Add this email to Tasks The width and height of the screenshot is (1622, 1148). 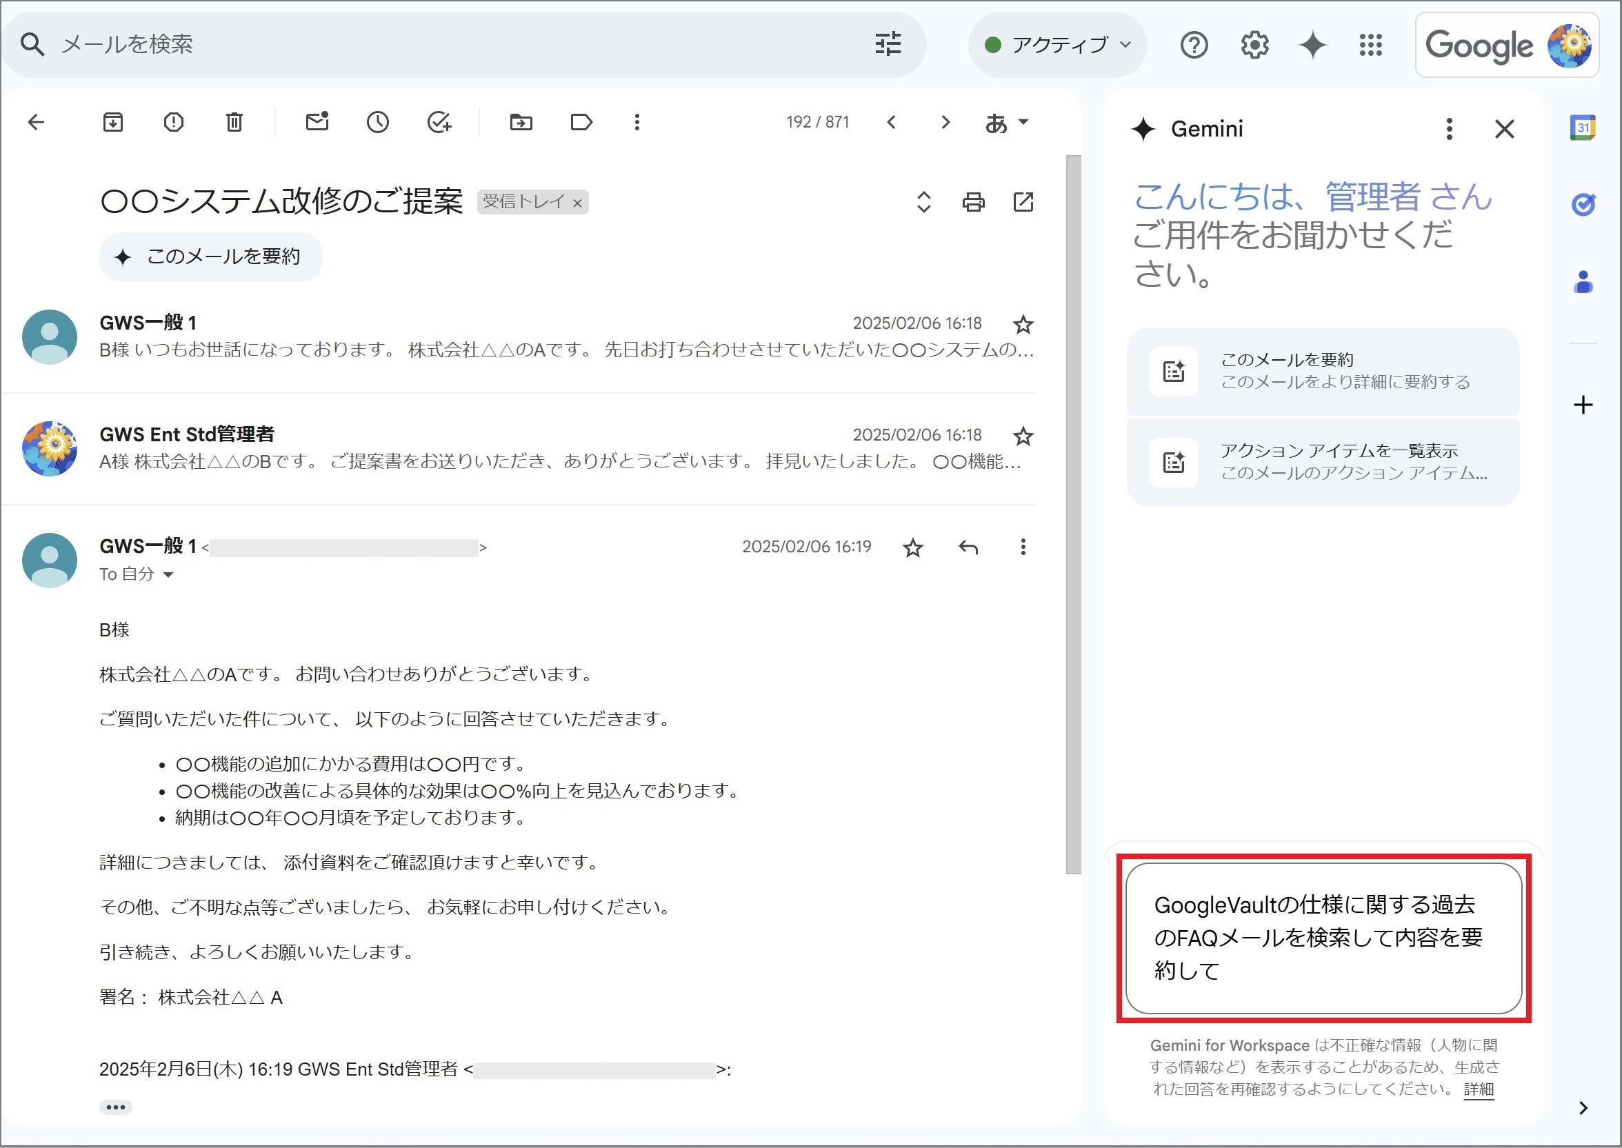[439, 122]
